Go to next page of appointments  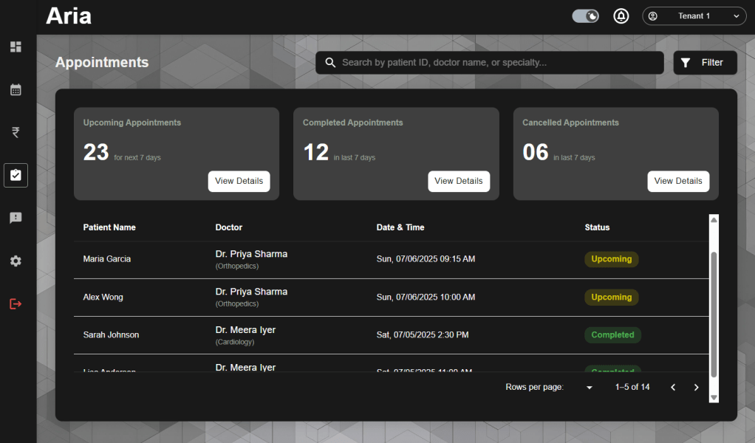[x=696, y=388]
